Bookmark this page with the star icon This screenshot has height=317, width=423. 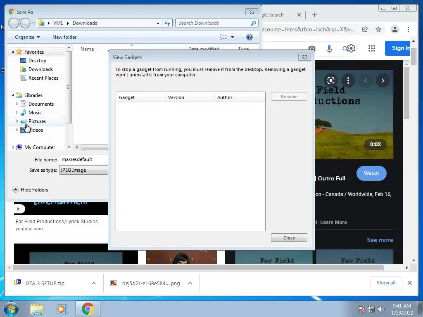point(378,29)
